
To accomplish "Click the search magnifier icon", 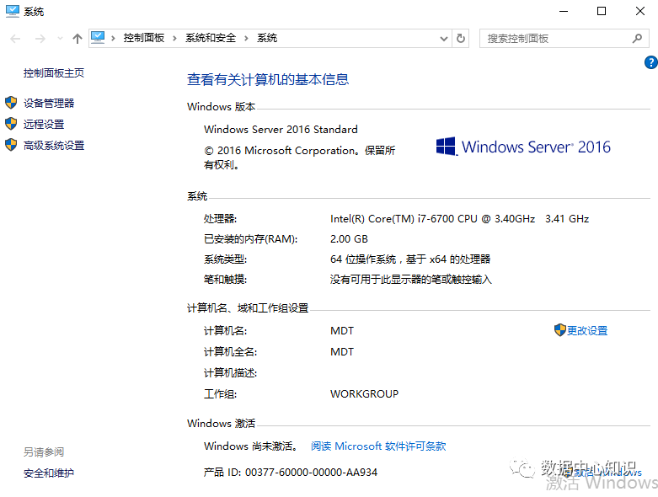I will coord(637,39).
